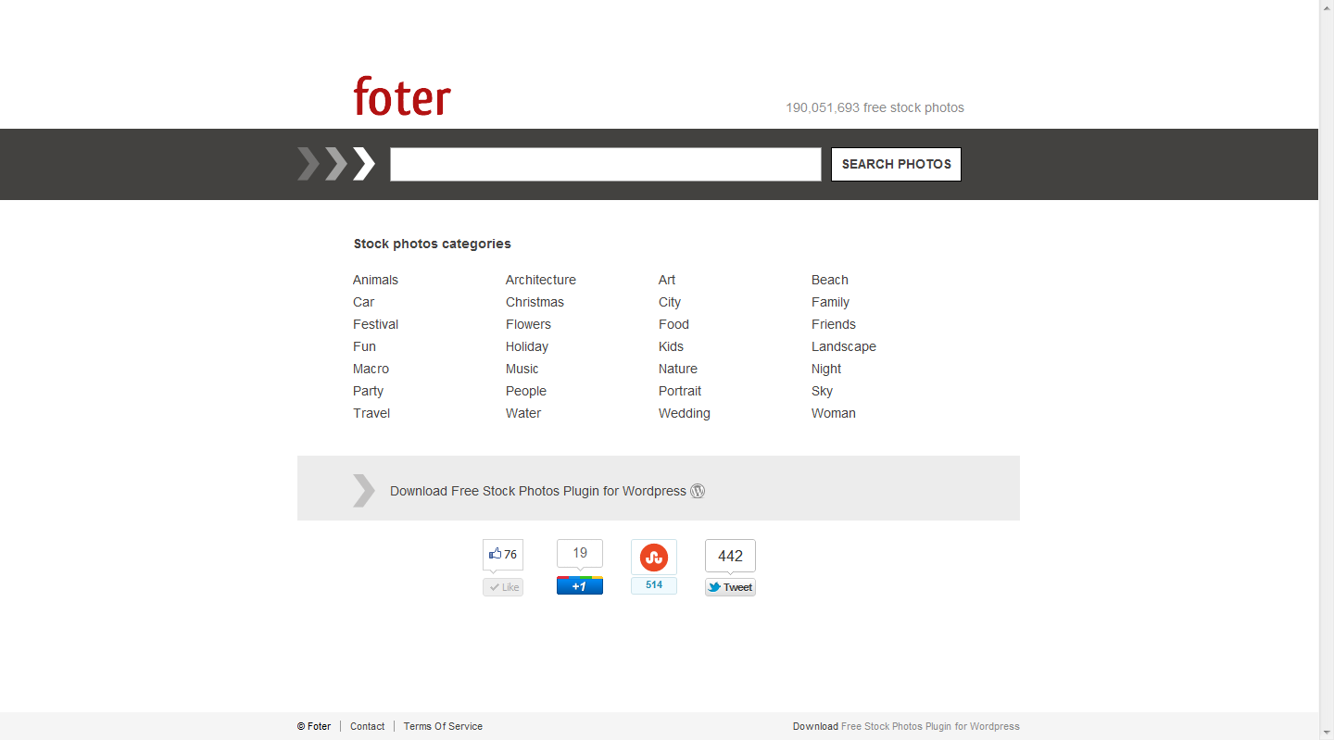
Task: Click the Tweet button
Action: click(730, 587)
